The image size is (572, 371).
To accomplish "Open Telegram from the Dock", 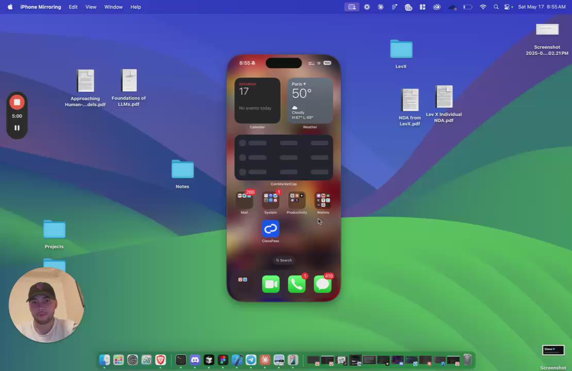I will point(251,360).
